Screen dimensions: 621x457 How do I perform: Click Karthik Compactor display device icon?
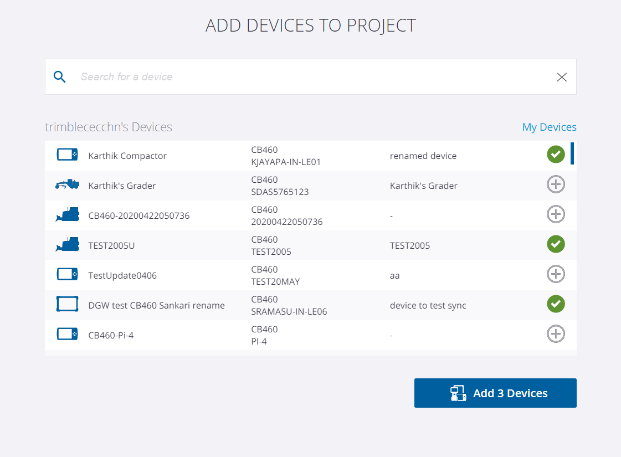pos(68,155)
